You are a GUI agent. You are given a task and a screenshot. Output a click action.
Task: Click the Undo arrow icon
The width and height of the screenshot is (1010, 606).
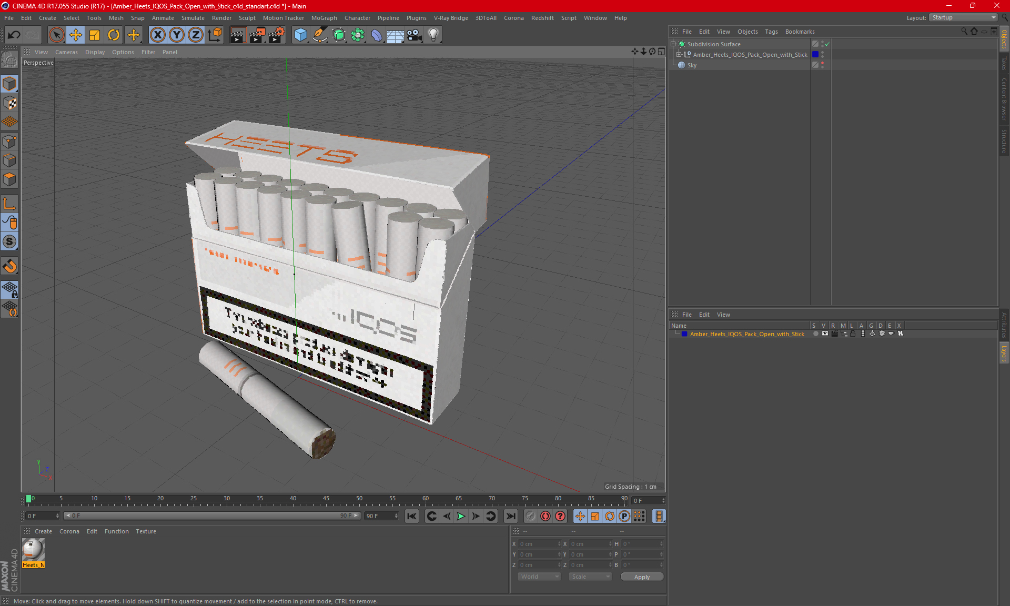click(x=14, y=35)
